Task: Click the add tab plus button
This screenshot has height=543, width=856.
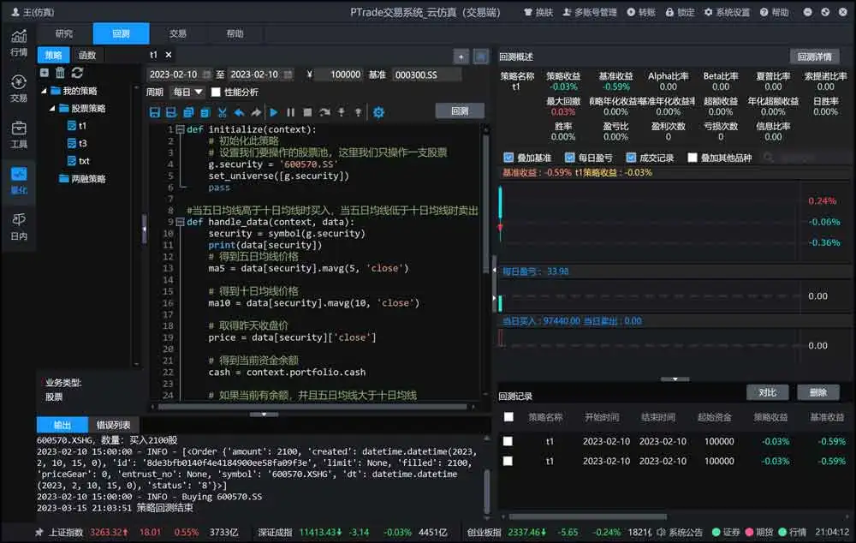Action: click(x=461, y=57)
